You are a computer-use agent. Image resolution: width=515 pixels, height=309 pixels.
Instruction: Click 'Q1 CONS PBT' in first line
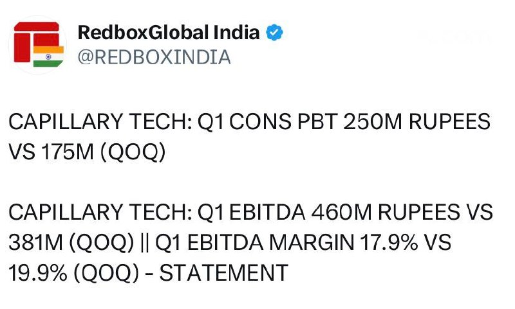tap(267, 121)
